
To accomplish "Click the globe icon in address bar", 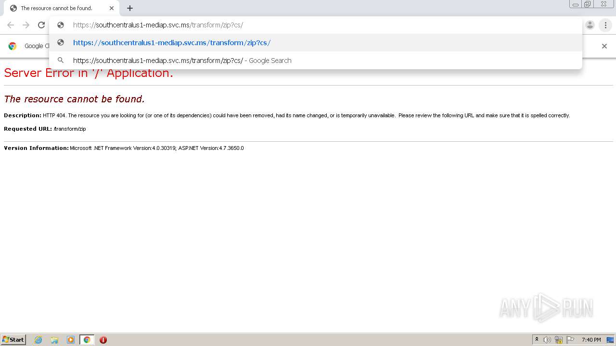I will point(61,25).
